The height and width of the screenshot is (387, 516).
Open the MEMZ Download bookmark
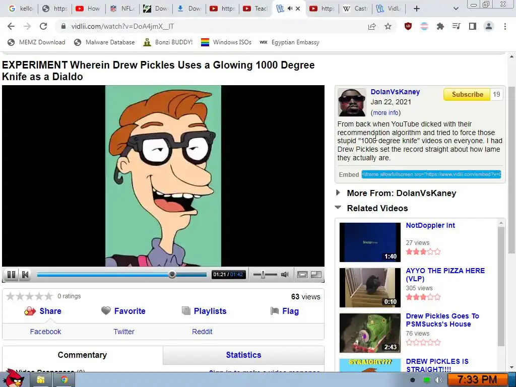36,42
